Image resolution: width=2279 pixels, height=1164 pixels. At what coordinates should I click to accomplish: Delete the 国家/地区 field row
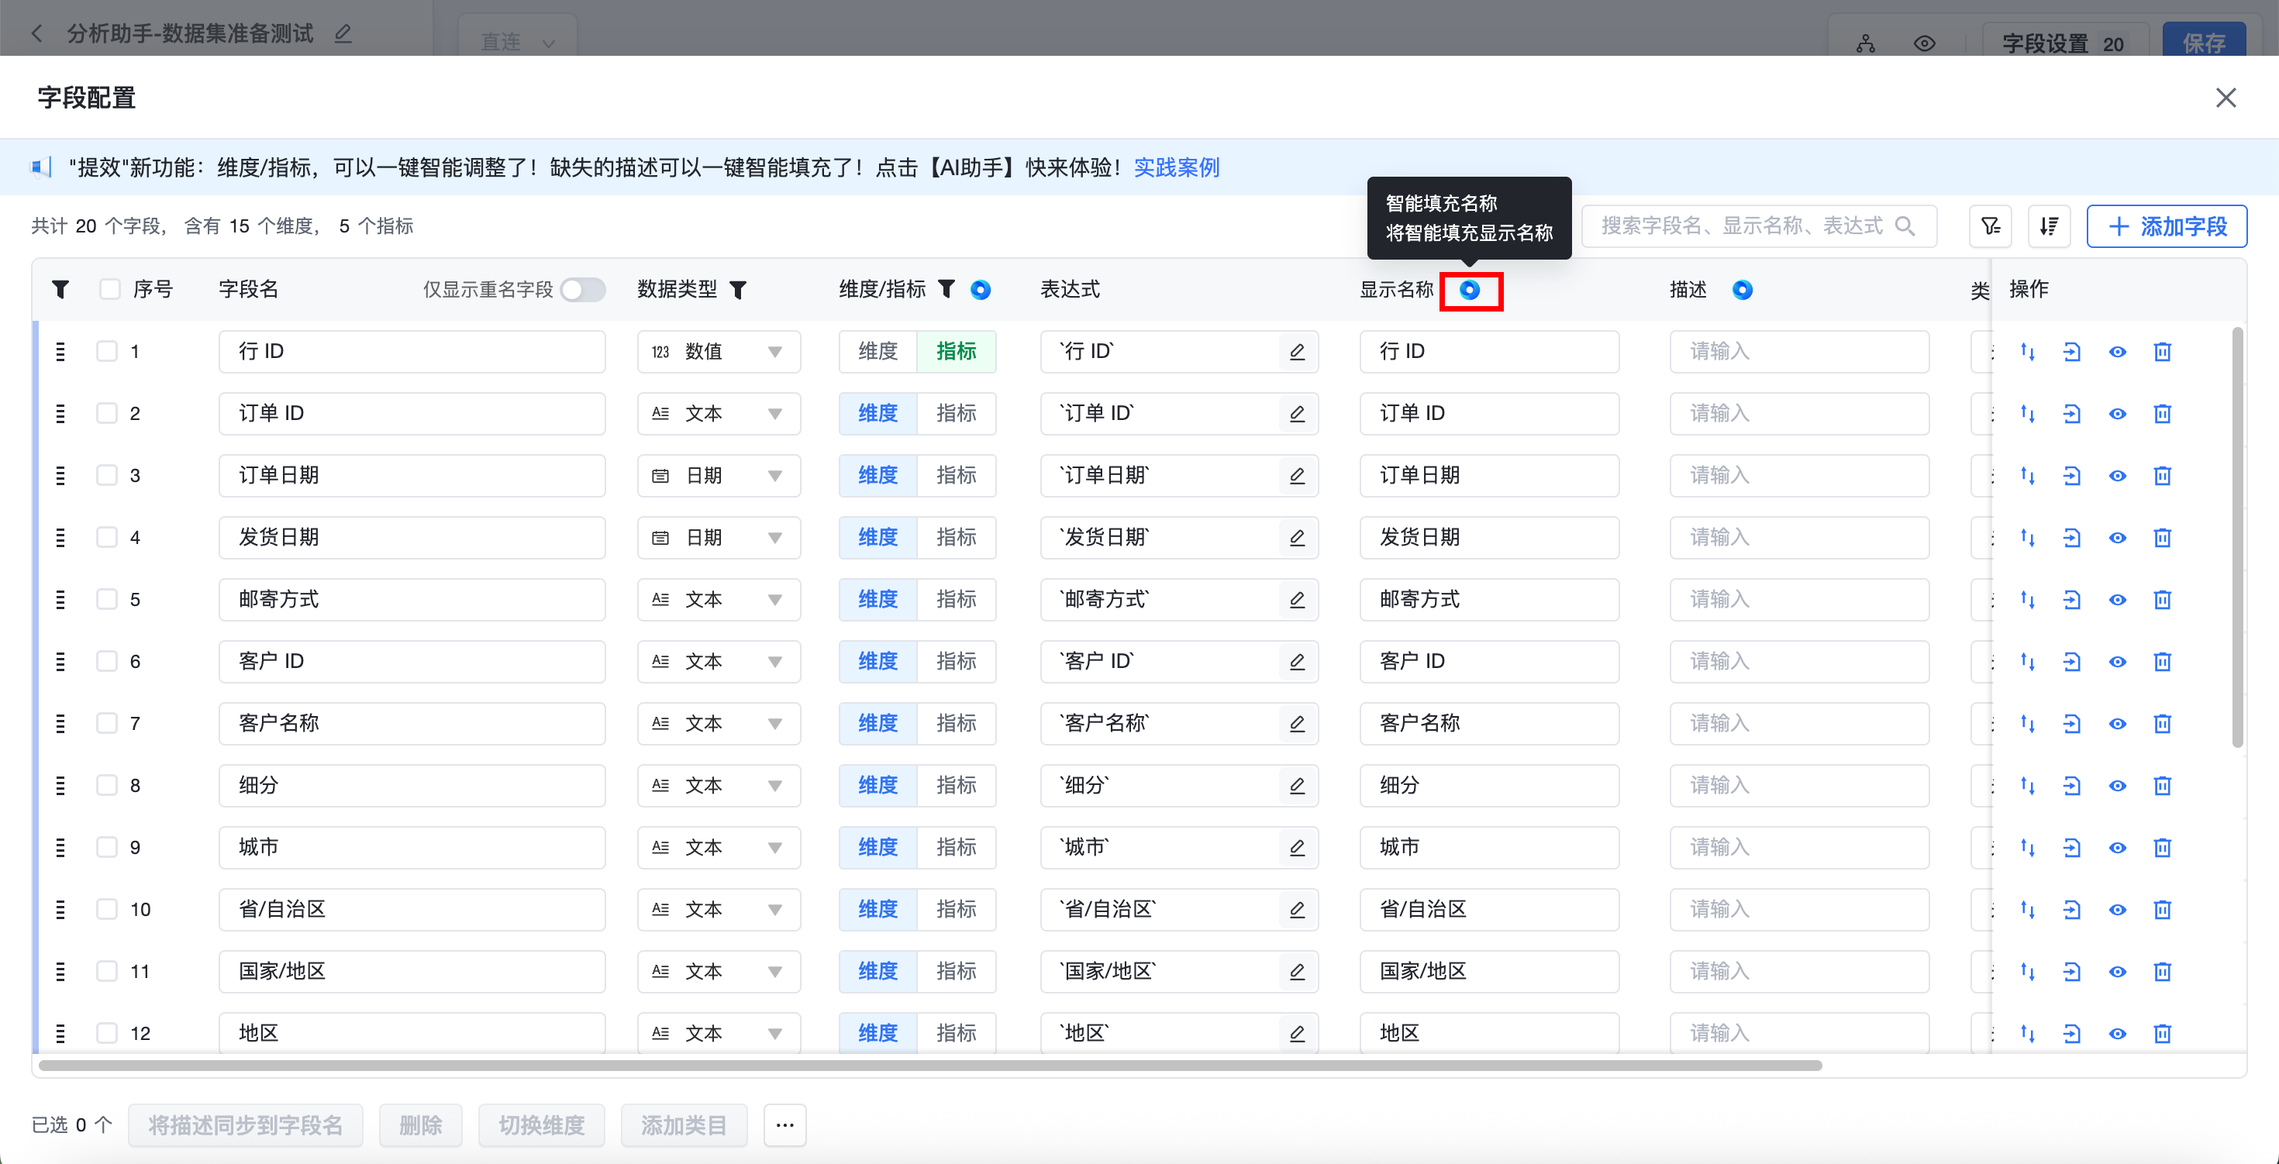point(2162,971)
